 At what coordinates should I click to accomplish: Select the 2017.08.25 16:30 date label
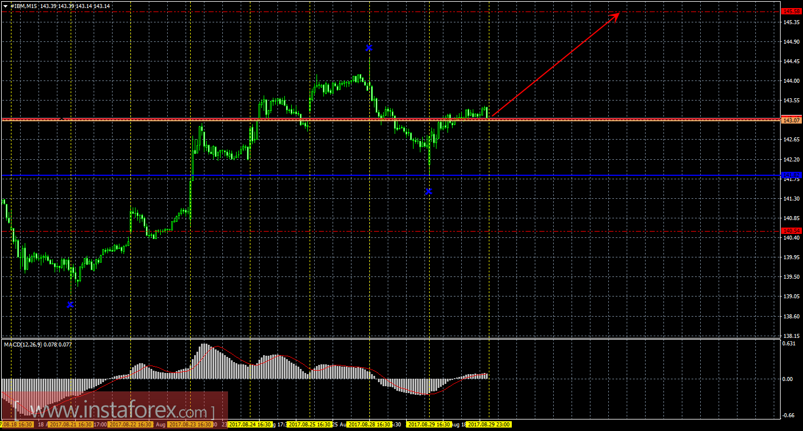click(x=310, y=425)
